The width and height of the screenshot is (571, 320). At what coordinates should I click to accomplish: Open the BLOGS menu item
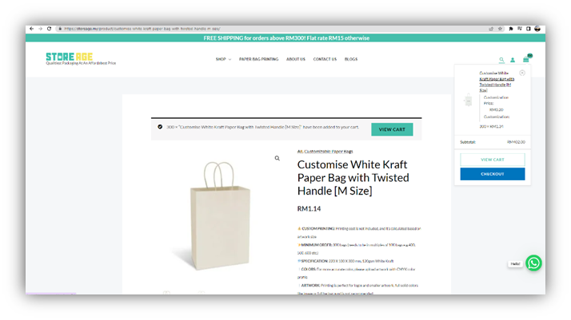[351, 59]
